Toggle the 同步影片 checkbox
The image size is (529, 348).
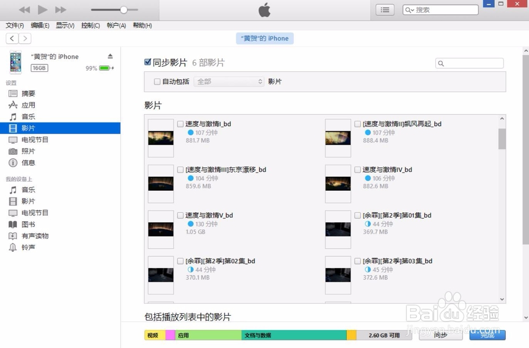[148, 62]
